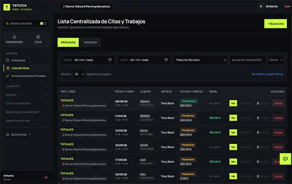This screenshot has height=184, width=292.
Task: Click the clipboard icon by Lista de Citas
Action: click(x=8, y=68)
